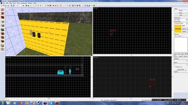Select the Entity tool
Screen dimensions: 188x105
pyautogui.click(x=3, y=22)
